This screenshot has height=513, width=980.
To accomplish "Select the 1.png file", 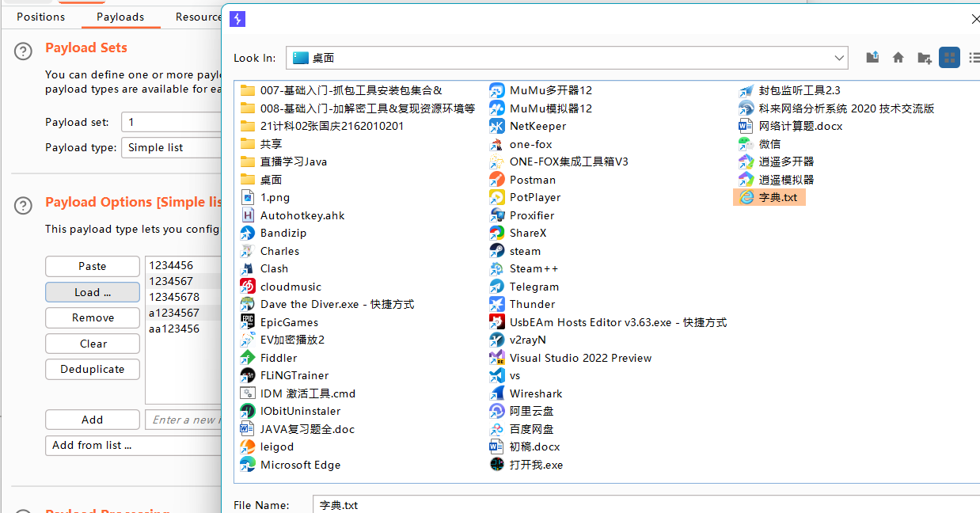I will click(264, 197).
